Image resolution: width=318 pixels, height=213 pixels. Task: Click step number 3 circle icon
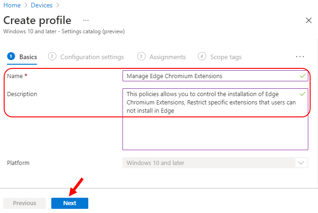141,56
